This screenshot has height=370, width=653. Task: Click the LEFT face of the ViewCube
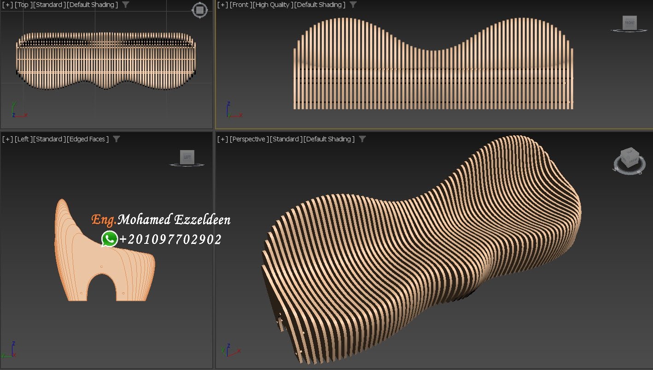pyautogui.click(x=187, y=157)
